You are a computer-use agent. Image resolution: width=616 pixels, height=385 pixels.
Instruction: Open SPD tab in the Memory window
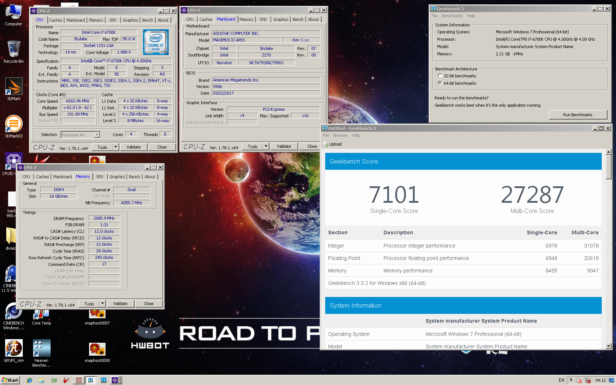pyautogui.click(x=100, y=177)
